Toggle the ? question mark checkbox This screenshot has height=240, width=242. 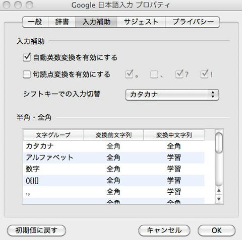pyautogui.click(x=179, y=74)
